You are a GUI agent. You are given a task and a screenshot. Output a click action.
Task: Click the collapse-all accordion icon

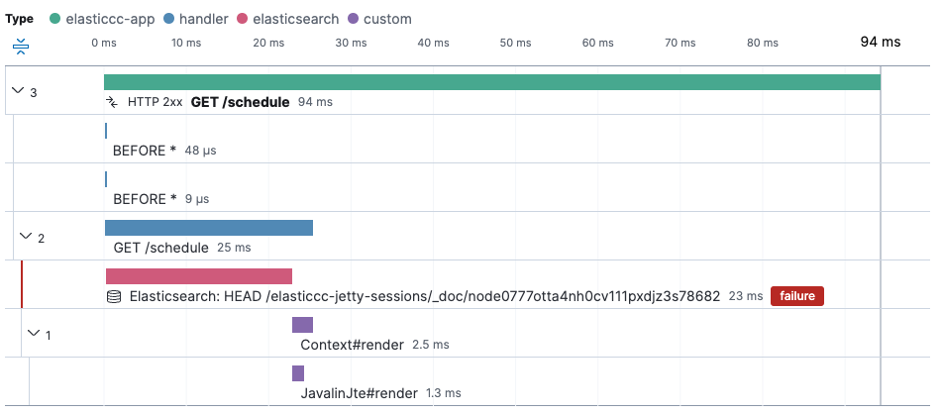(20, 46)
